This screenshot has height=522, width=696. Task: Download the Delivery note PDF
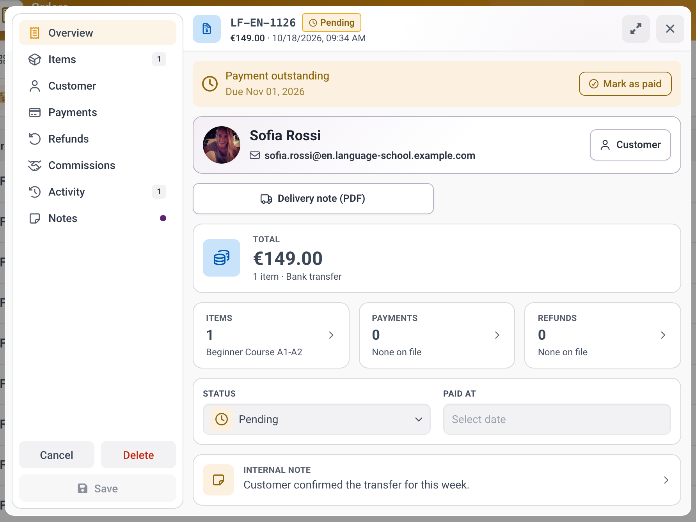(x=313, y=199)
